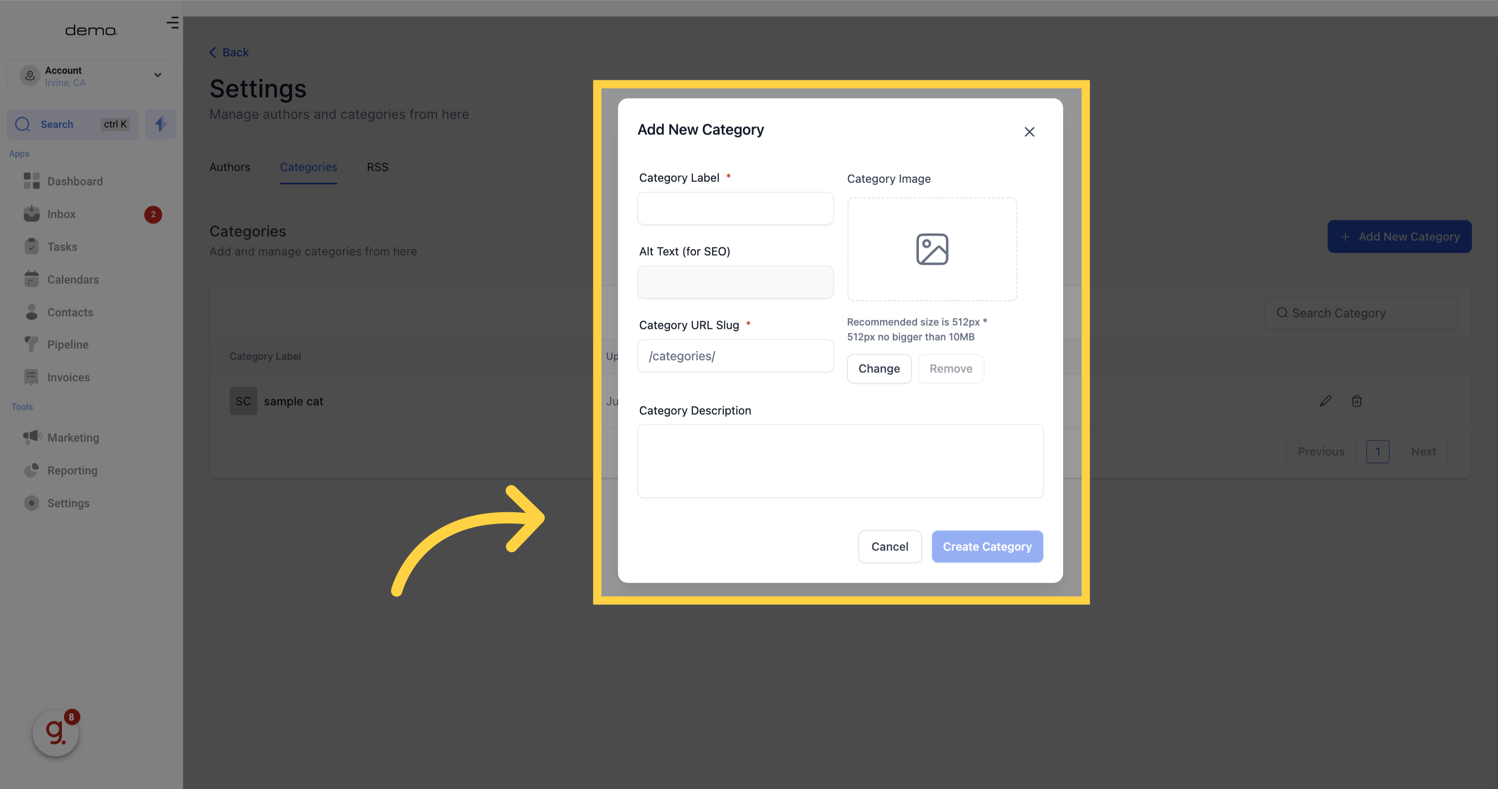Screen dimensions: 1498x789
Task: Click the g. help widget icon
Action: pyautogui.click(x=56, y=733)
